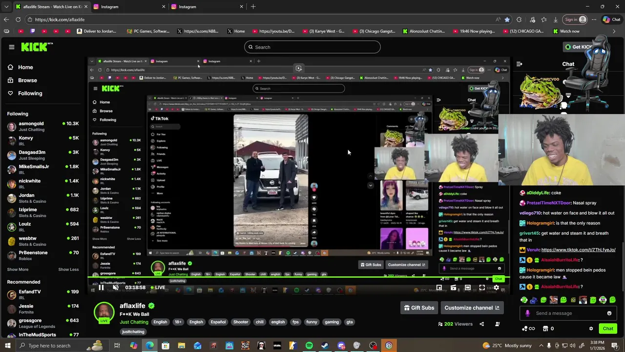Open EsfandTV recommended channel
Image resolution: width=625 pixels, height=352 pixels.
click(43, 294)
